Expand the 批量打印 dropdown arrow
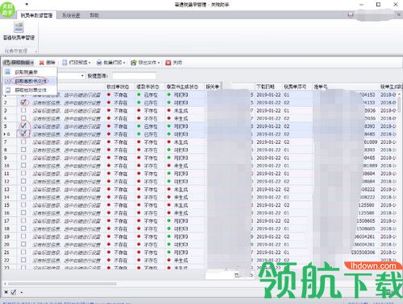Screen dimensions: 403x304 [124, 63]
